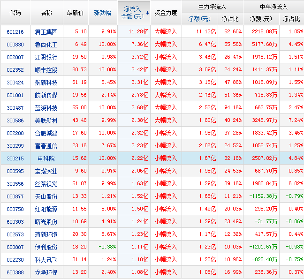Open stock code 600303
This screenshot has height=279, width=304.
click(15, 222)
